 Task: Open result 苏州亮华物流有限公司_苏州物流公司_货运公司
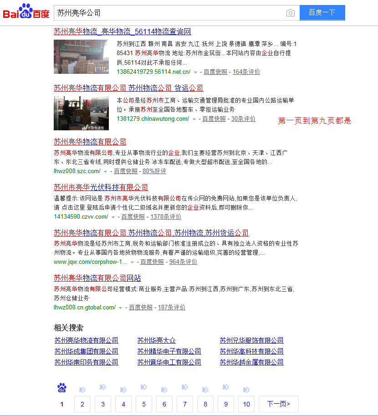pyautogui.click(x=128, y=88)
